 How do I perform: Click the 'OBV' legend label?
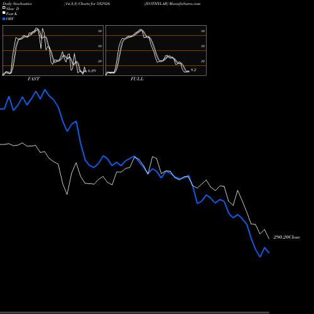point(10,19)
